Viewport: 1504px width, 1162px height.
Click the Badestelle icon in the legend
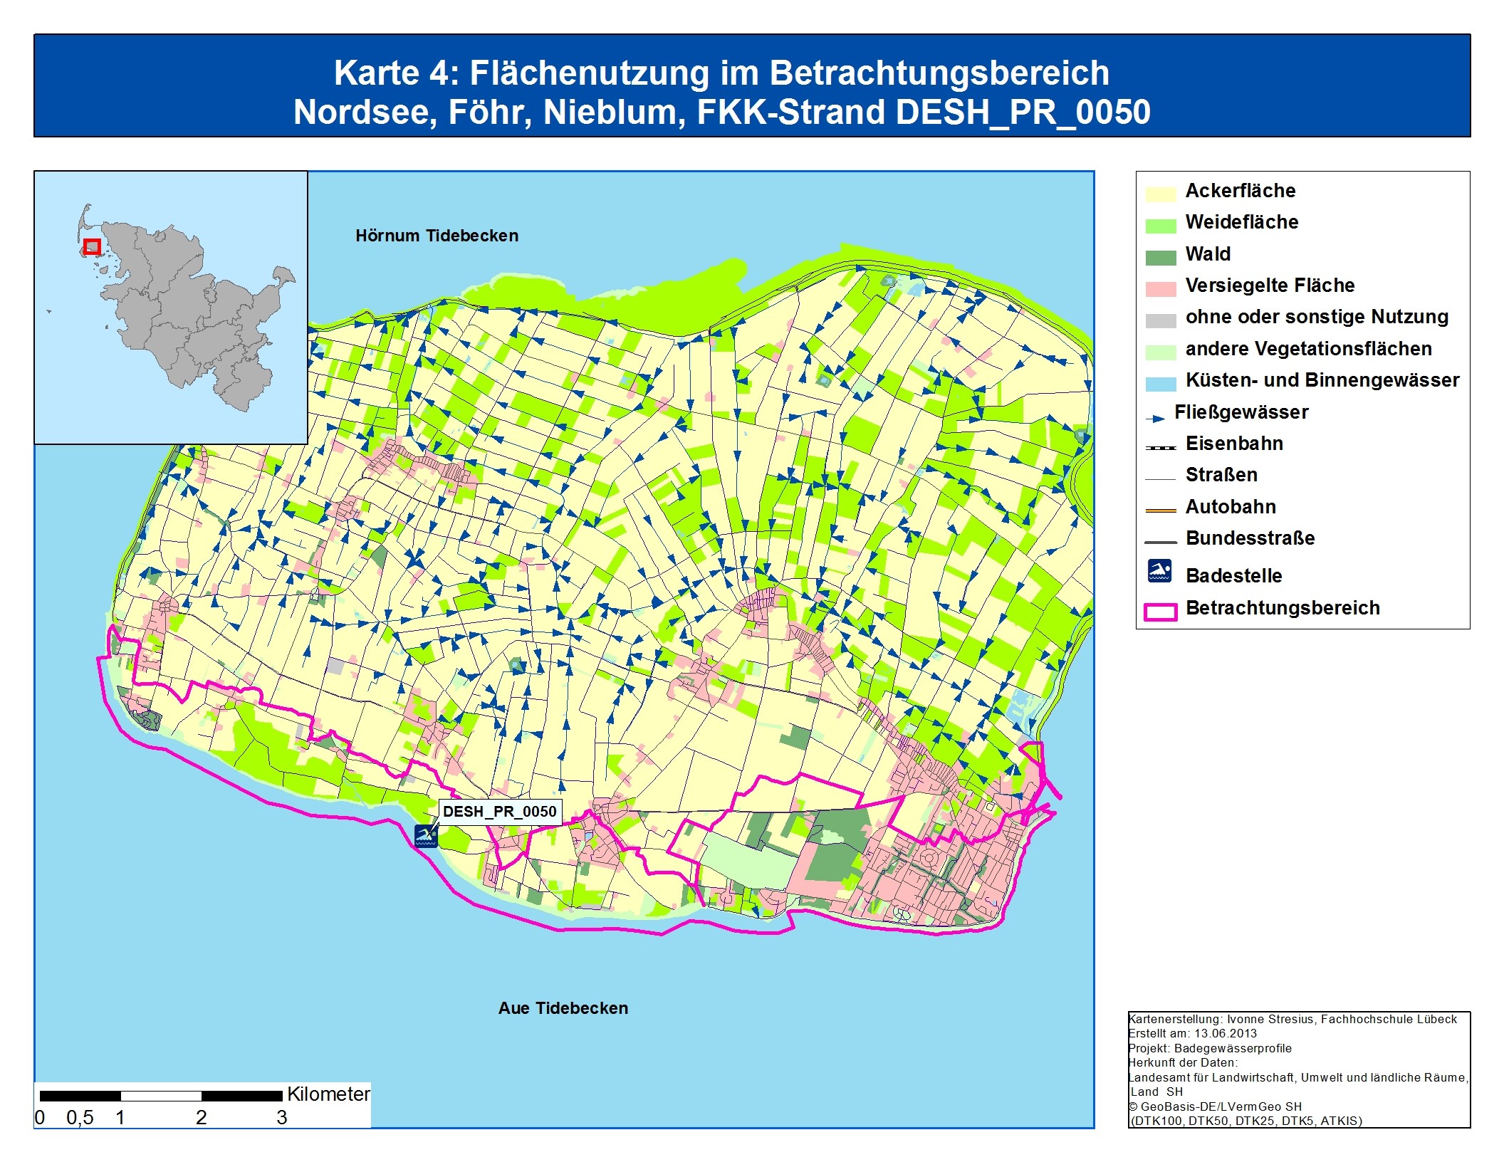pyautogui.click(x=1160, y=571)
